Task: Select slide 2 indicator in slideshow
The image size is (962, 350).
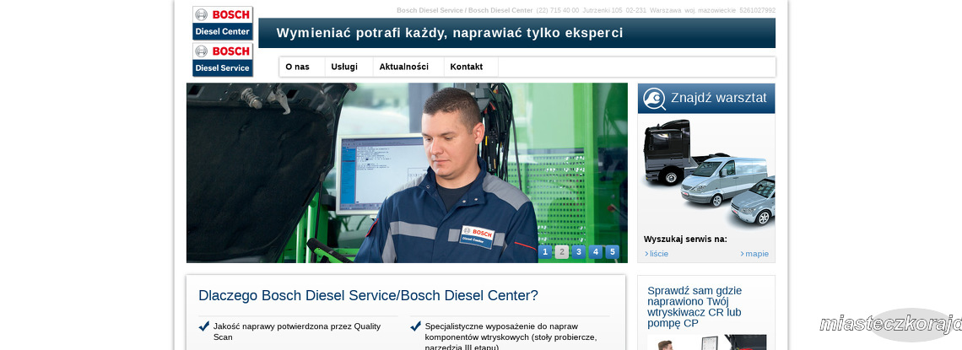Action: coord(561,252)
